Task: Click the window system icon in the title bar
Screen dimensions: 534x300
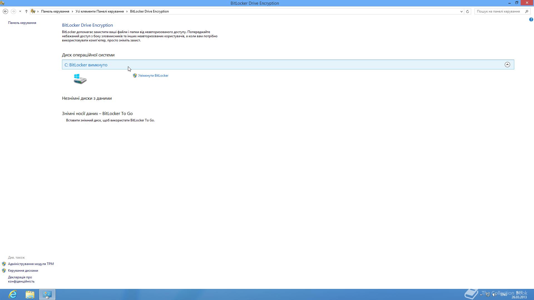Action: tap(2, 3)
